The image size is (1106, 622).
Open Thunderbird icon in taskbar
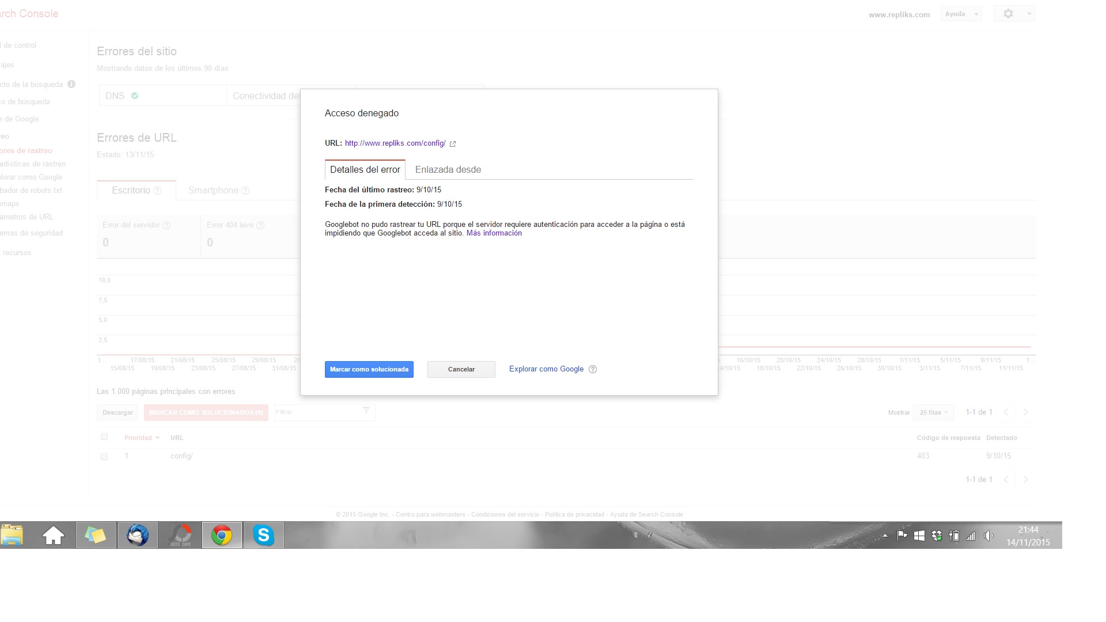tap(138, 536)
